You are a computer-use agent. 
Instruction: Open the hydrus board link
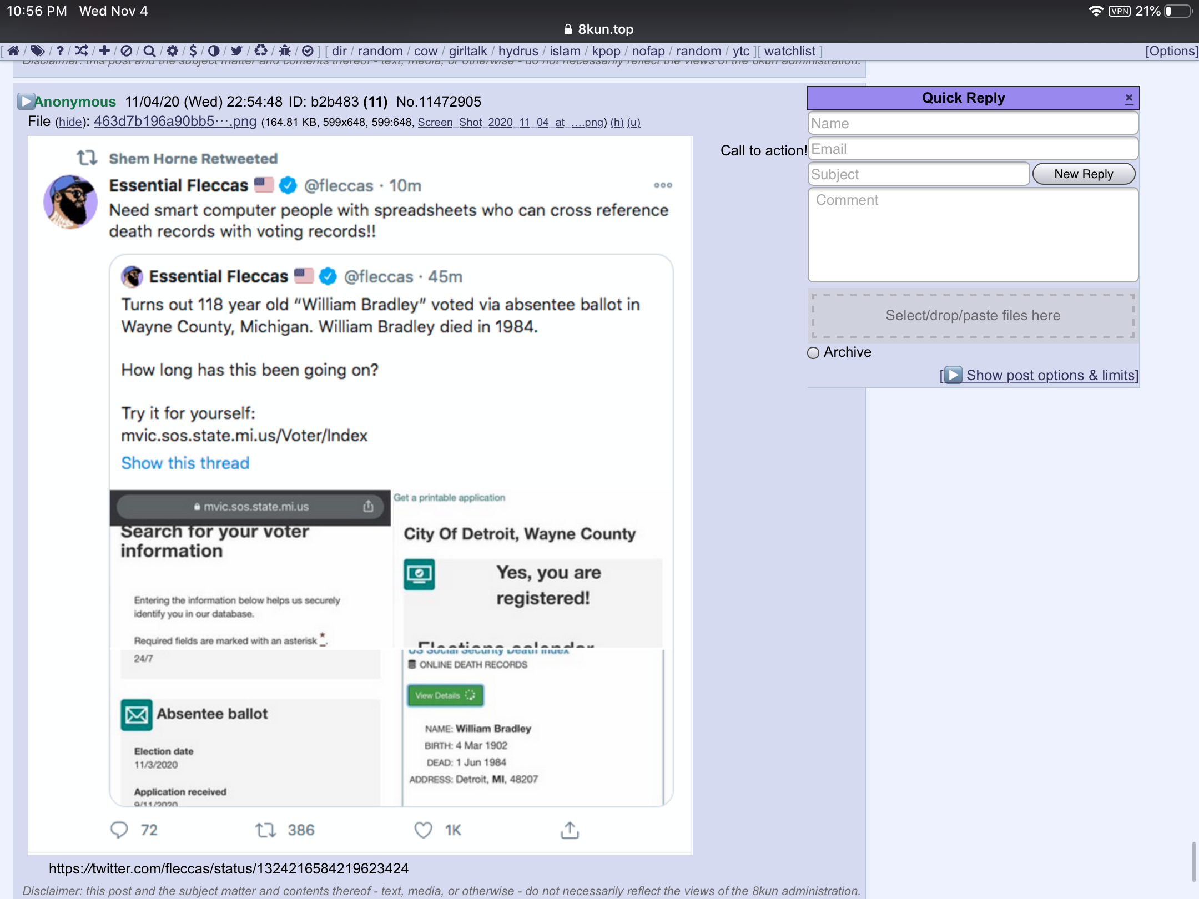pos(518,51)
